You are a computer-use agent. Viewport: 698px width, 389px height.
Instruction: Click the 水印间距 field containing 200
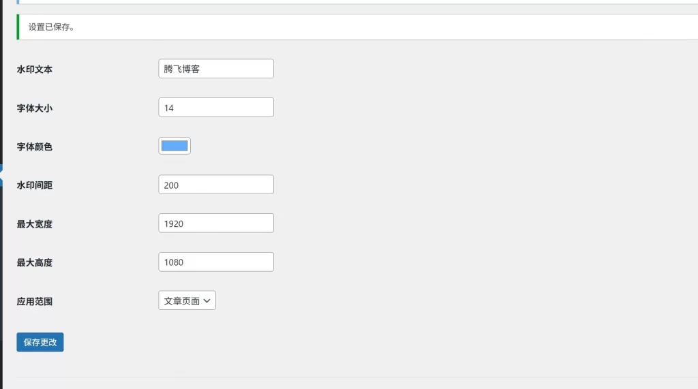click(x=215, y=185)
